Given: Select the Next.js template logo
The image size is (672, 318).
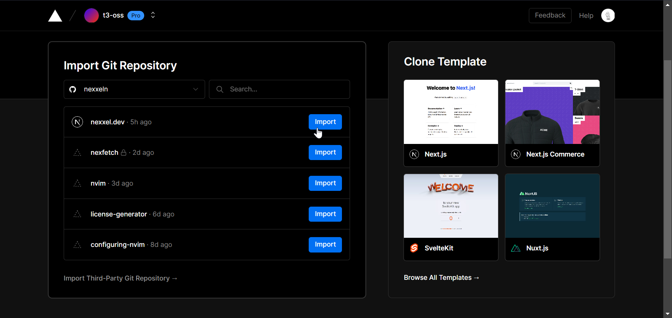Looking at the screenshot, I should pyautogui.click(x=414, y=154).
